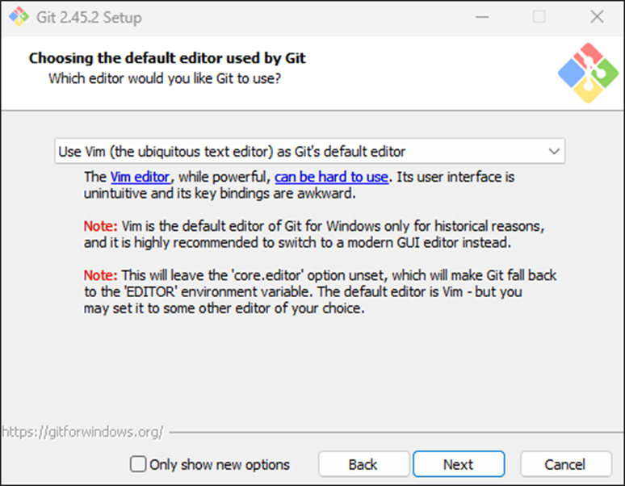Screen dimensions: 625x486
Task: Click the 'Choosing the default editor' heading
Action: coord(167,58)
